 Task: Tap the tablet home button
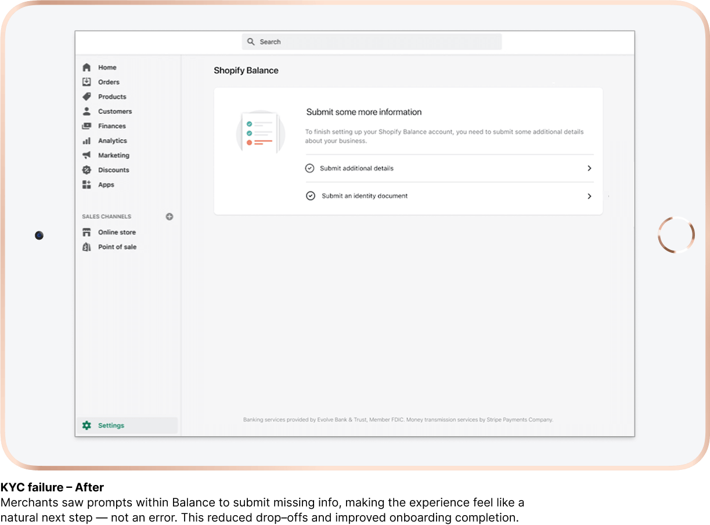tap(676, 235)
